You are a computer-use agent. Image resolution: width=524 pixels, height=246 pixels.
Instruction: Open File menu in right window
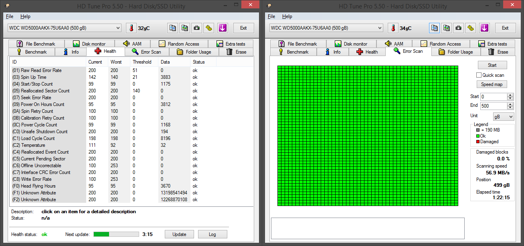pyautogui.click(x=271, y=16)
